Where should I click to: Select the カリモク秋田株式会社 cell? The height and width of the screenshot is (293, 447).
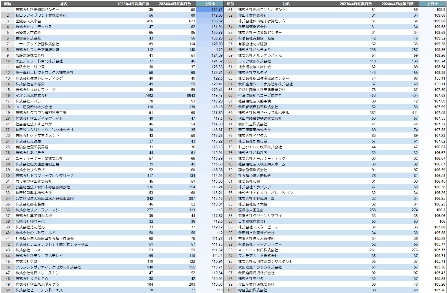34,181
